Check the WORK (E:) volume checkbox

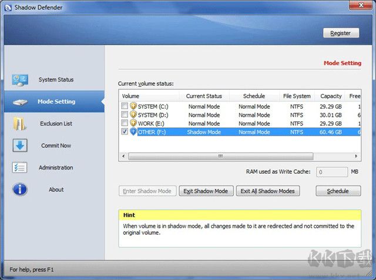[125, 123]
